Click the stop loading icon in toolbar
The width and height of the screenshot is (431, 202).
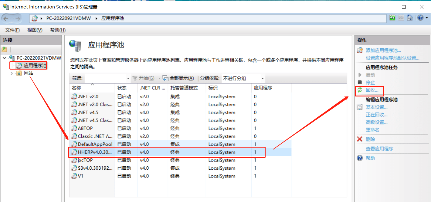click(x=401, y=18)
